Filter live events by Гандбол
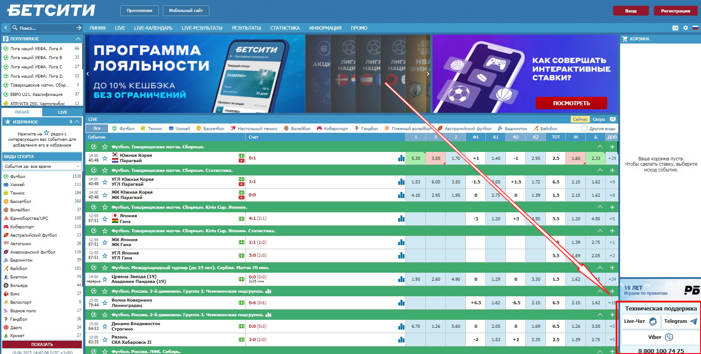The height and width of the screenshot is (354, 701). (366, 128)
